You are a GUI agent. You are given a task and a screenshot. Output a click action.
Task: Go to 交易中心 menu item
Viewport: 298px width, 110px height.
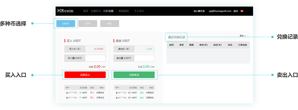click(96, 11)
